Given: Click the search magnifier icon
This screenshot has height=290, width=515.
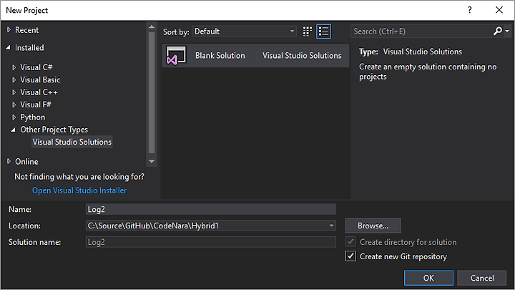Looking at the screenshot, I should [x=498, y=32].
